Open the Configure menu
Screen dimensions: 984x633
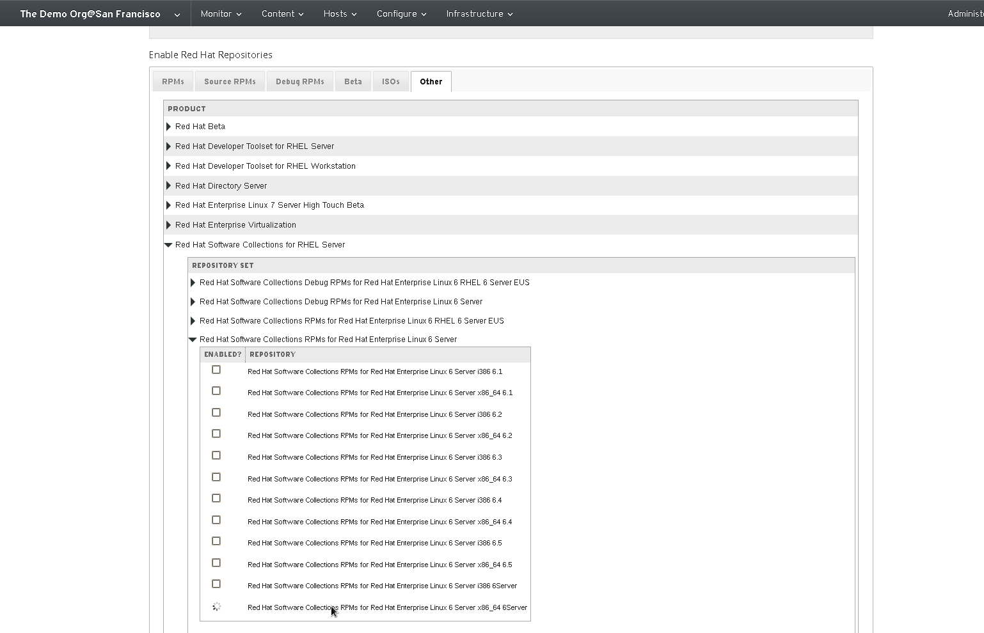pos(401,13)
